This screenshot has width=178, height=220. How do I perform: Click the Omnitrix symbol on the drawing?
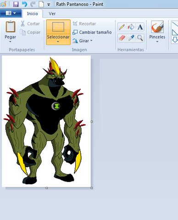point(56,106)
